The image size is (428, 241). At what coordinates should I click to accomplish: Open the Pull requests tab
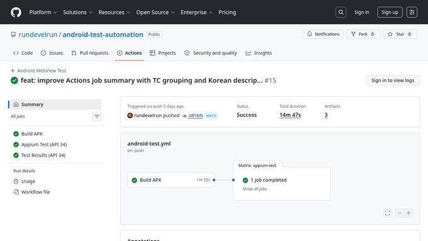pyautogui.click(x=90, y=53)
